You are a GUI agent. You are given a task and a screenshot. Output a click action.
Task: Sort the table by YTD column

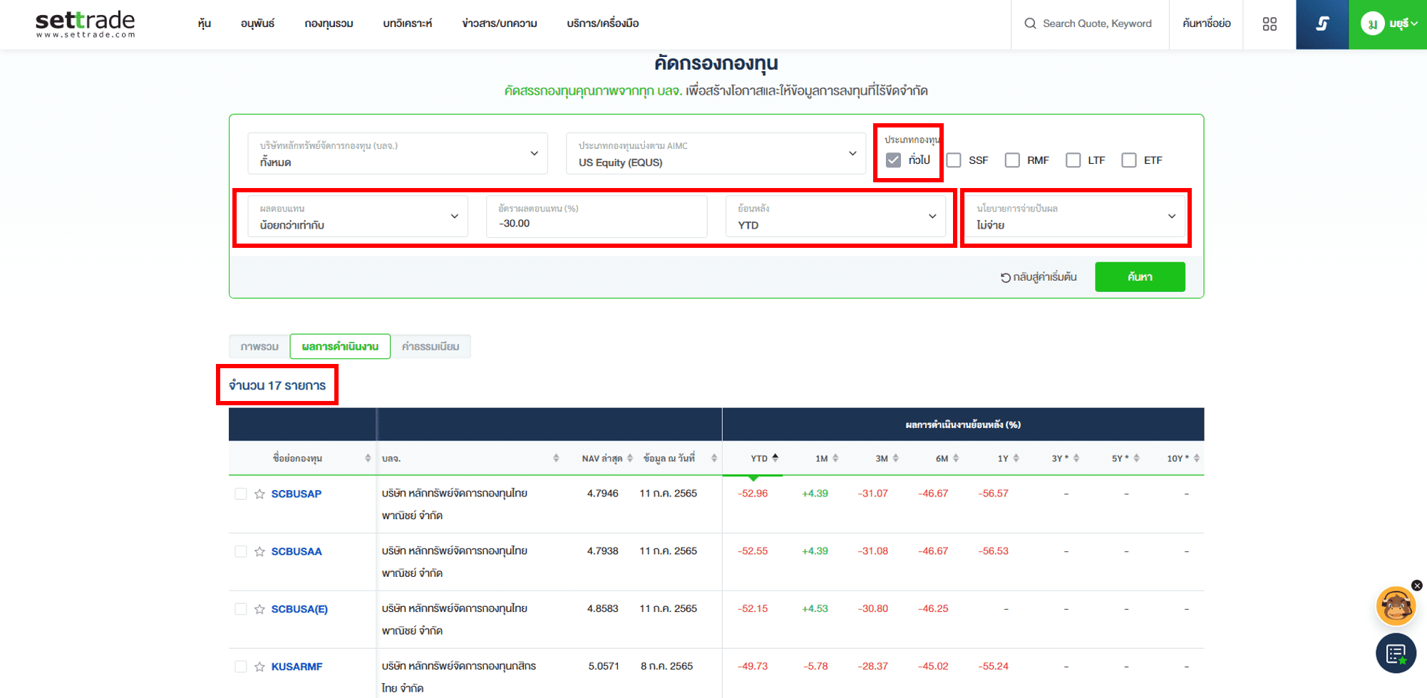pos(759,459)
